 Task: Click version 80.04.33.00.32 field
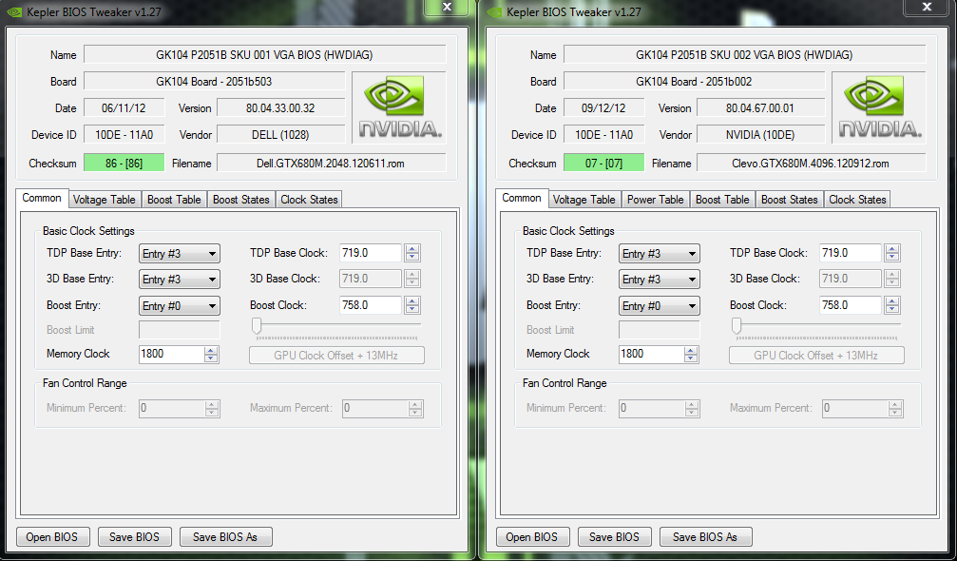280,108
